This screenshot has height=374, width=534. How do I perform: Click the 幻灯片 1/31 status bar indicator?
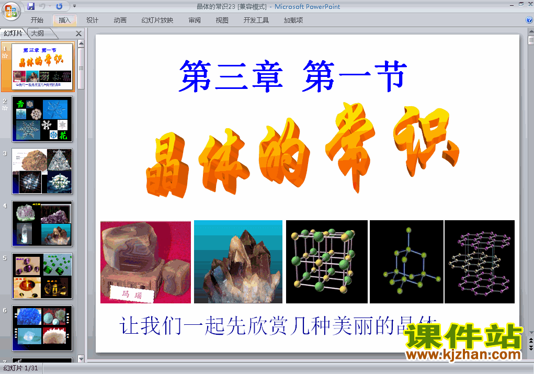(20, 368)
